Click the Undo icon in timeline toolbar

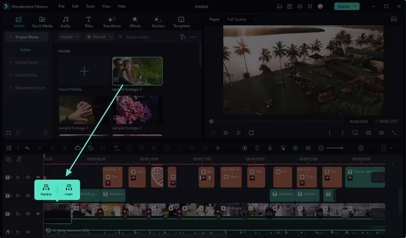[x=27, y=148]
